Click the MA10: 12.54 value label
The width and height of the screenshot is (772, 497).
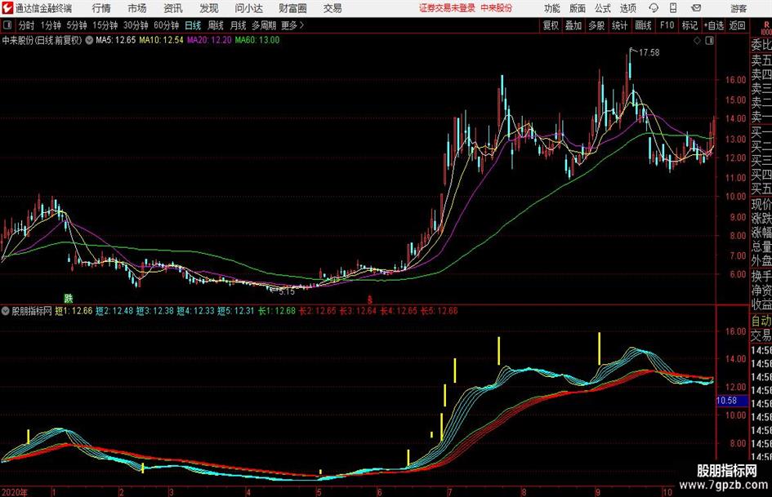161,40
